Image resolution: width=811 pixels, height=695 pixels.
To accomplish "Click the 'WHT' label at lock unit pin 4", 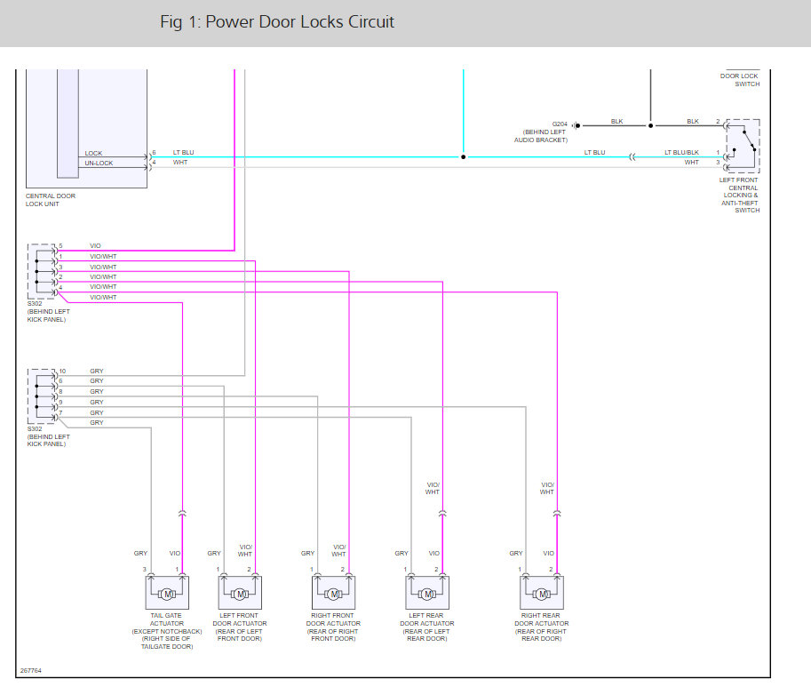I will [x=180, y=162].
